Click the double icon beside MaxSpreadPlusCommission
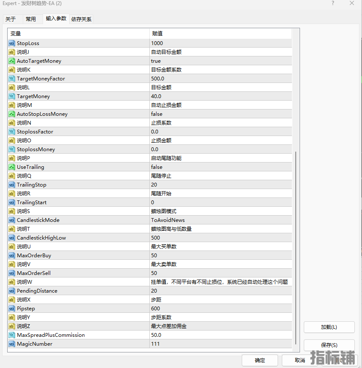This screenshot has width=362, height=368. coord(12,335)
